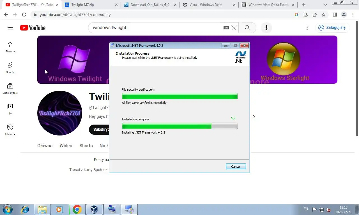
Task: Cancel the .NET Framework installation
Action: click(x=236, y=167)
